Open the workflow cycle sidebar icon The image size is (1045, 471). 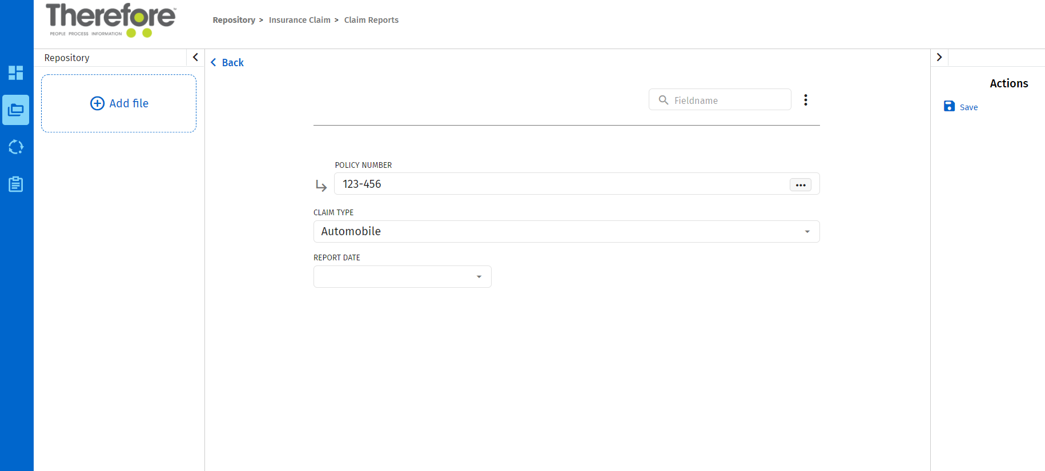[x=16, y=147]
